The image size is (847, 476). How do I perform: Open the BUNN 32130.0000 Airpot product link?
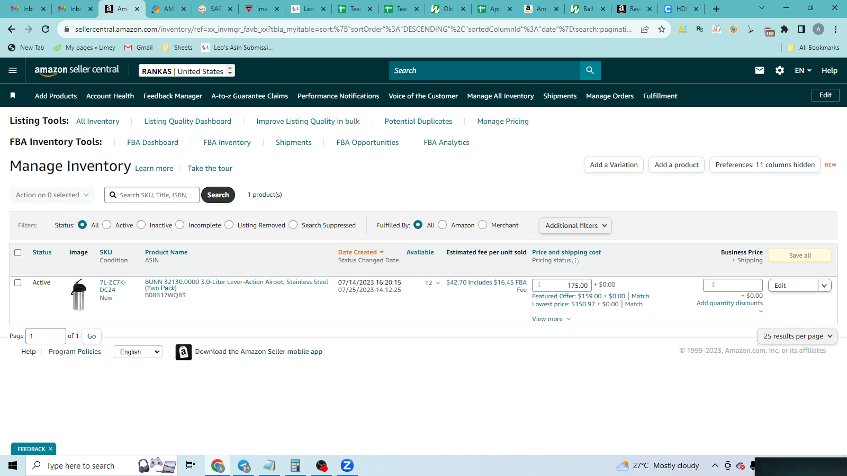pos(237,285)
